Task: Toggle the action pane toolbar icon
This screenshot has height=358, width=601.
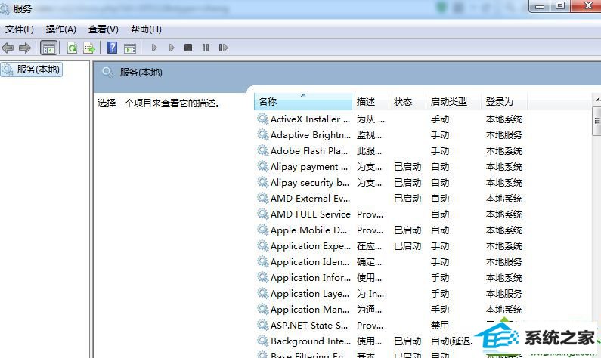Action: (130, 48)
